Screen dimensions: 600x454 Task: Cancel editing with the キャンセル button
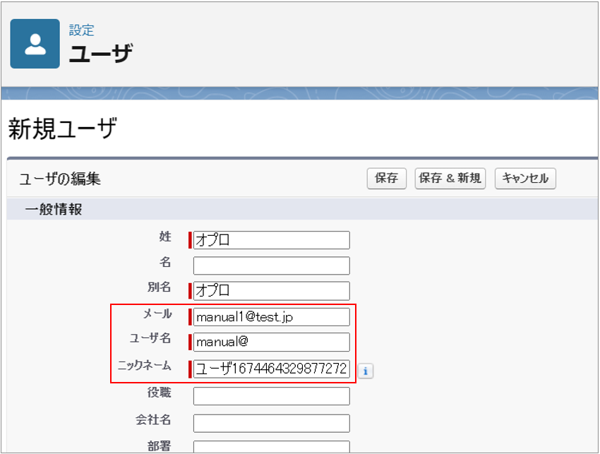525,179
